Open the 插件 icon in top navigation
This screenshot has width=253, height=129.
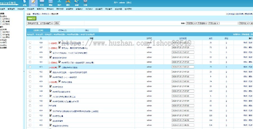(x=68, y=2)
